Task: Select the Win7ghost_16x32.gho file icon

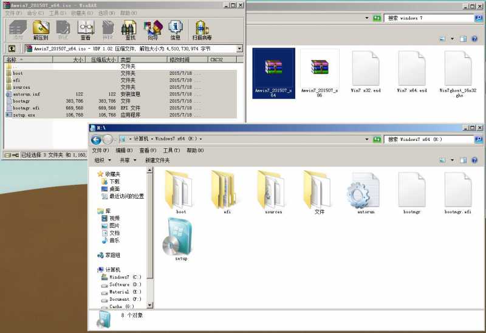Action: 458,73
